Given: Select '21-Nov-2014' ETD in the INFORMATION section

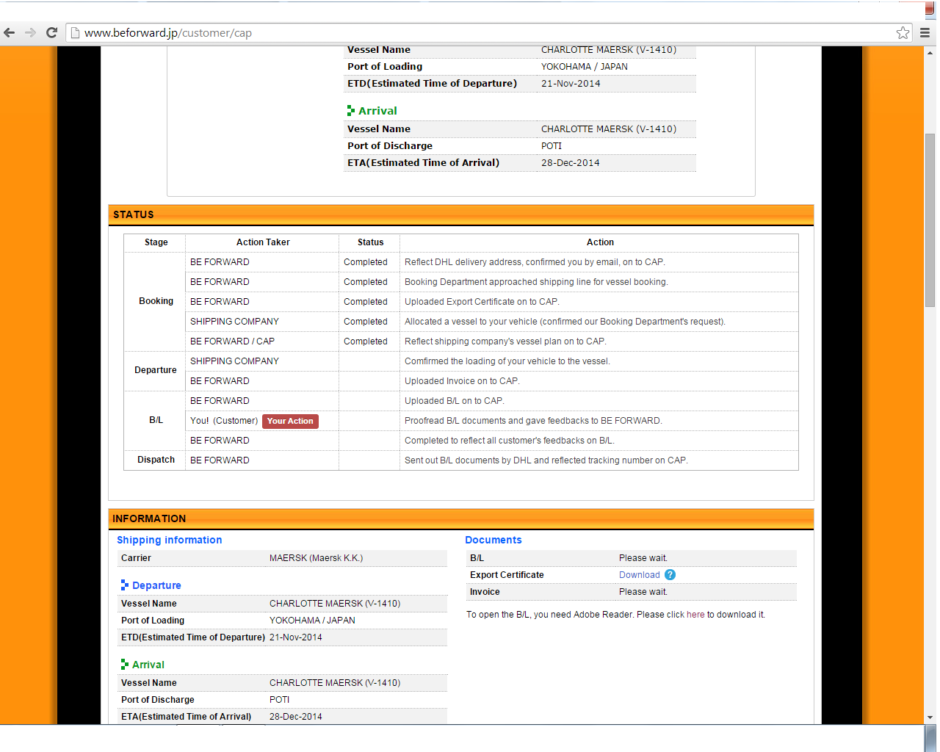Looking at the screenshot, I should tap(295, 637).
